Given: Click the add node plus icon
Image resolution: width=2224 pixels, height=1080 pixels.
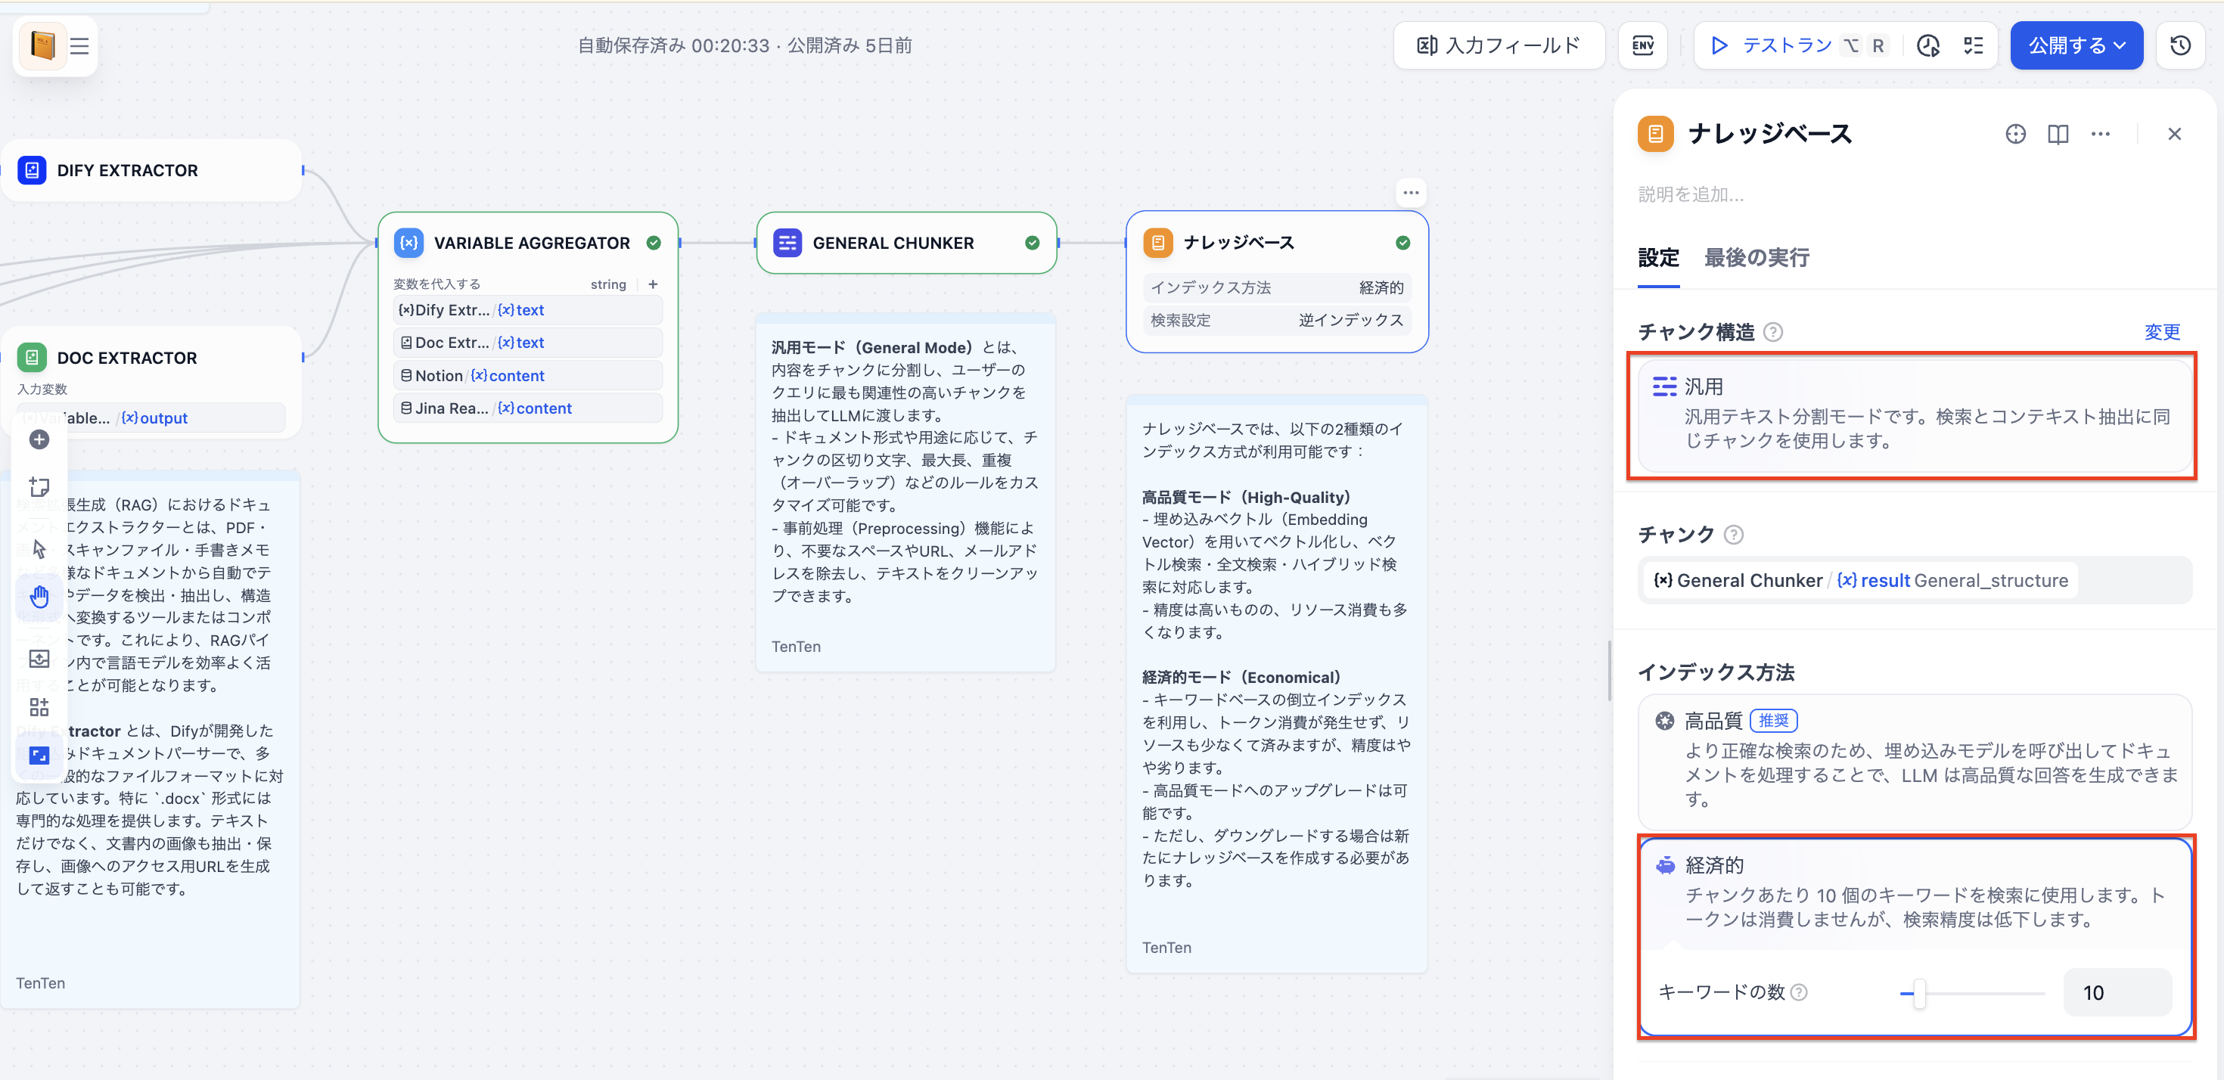Looking at the screenshot, I should click(39, 439).
